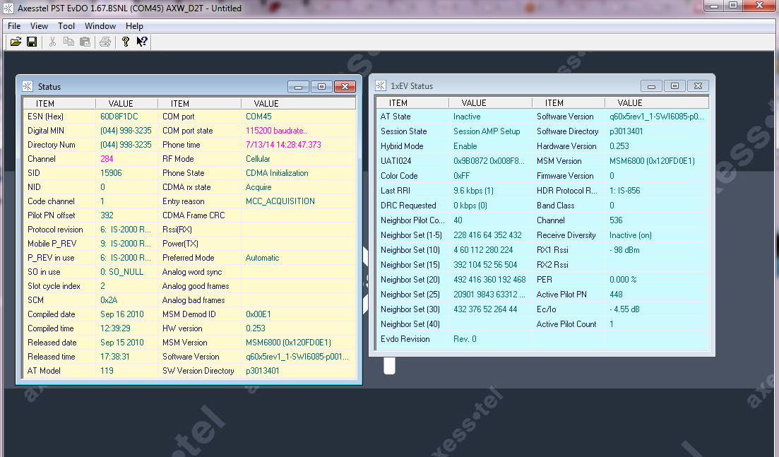Click the 1xEV Status window title icon

tap(381, 86)
